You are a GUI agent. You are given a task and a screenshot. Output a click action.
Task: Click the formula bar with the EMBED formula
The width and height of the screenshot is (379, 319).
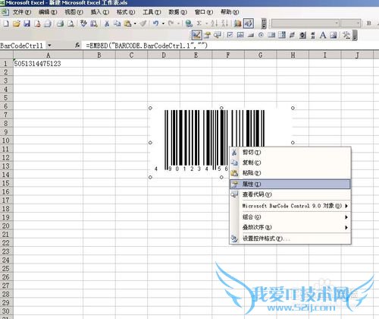(x=231, y=46)
